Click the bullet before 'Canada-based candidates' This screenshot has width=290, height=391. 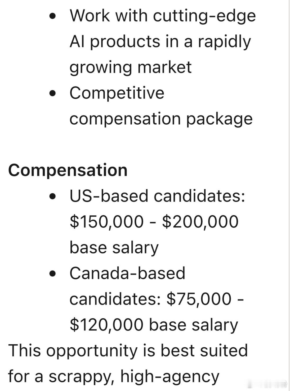tap(53, 274)
